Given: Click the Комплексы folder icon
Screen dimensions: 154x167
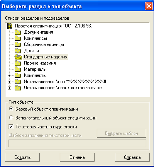Looking at the screenshot, I should coord(18,38).
